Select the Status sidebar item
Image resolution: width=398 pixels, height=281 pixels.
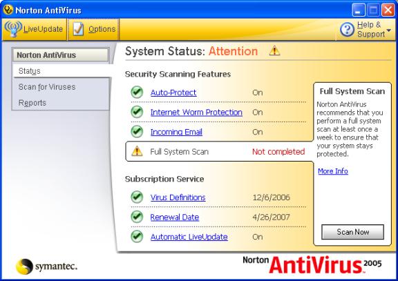[x=30, y=71]
